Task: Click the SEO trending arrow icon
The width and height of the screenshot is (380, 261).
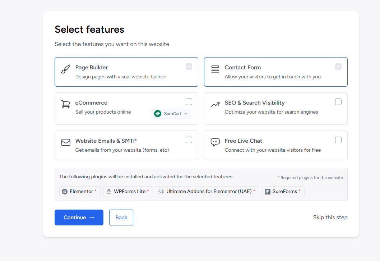Action: tap(215, 105)
